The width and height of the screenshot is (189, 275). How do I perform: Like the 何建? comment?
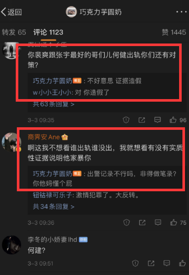(x=182, y=263)
